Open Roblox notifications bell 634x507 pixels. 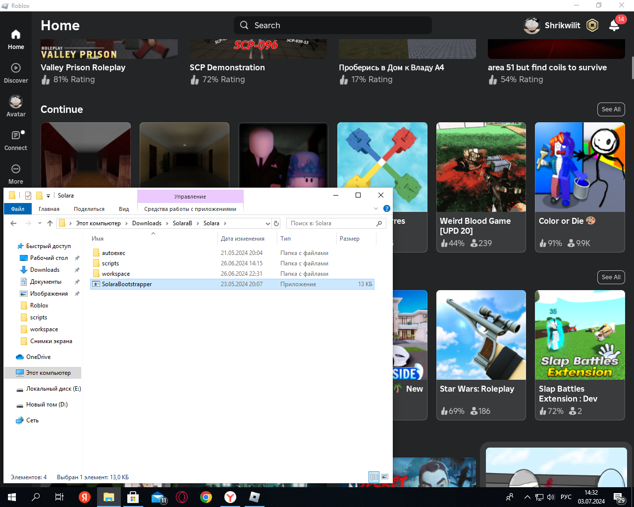[x=615, y=25]
